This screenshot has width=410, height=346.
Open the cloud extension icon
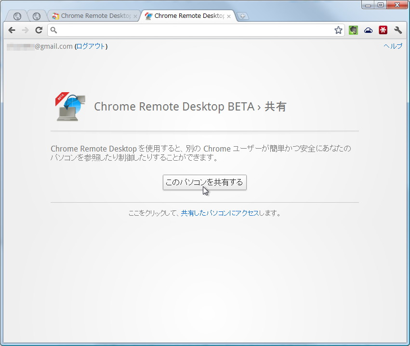pyautogui.click(x=368, y=31)
